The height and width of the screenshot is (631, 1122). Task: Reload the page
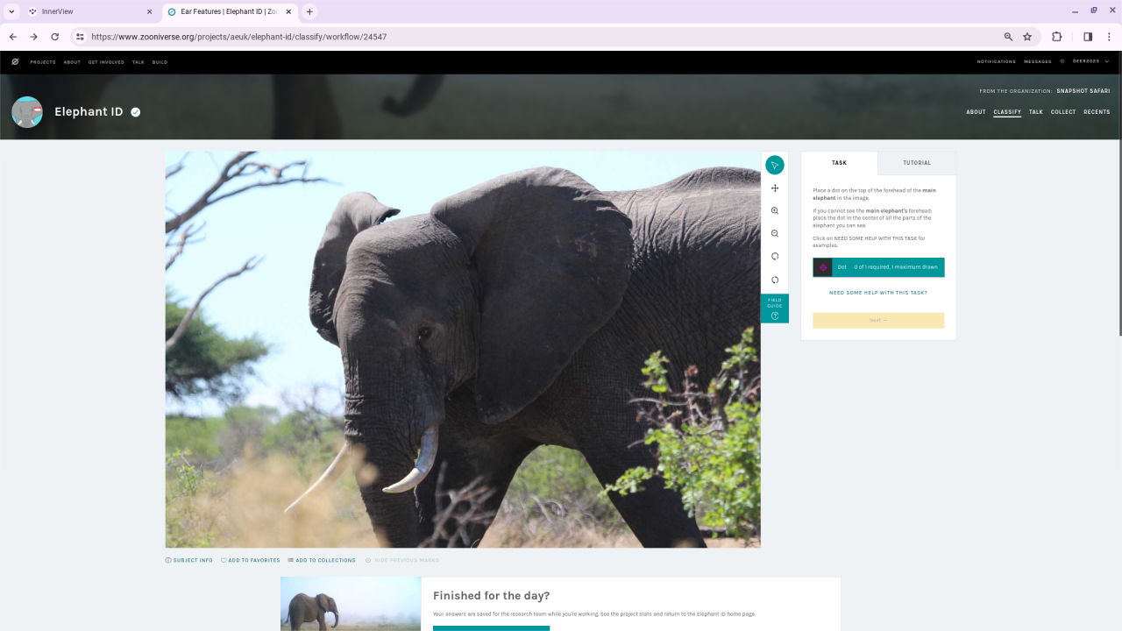point(55,37)
